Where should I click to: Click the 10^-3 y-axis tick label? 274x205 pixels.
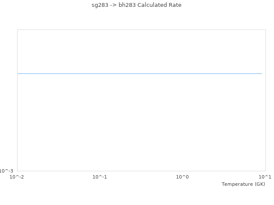tap(6, 171)
